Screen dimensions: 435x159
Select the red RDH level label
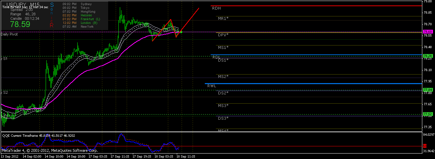[x=216, y=8]
